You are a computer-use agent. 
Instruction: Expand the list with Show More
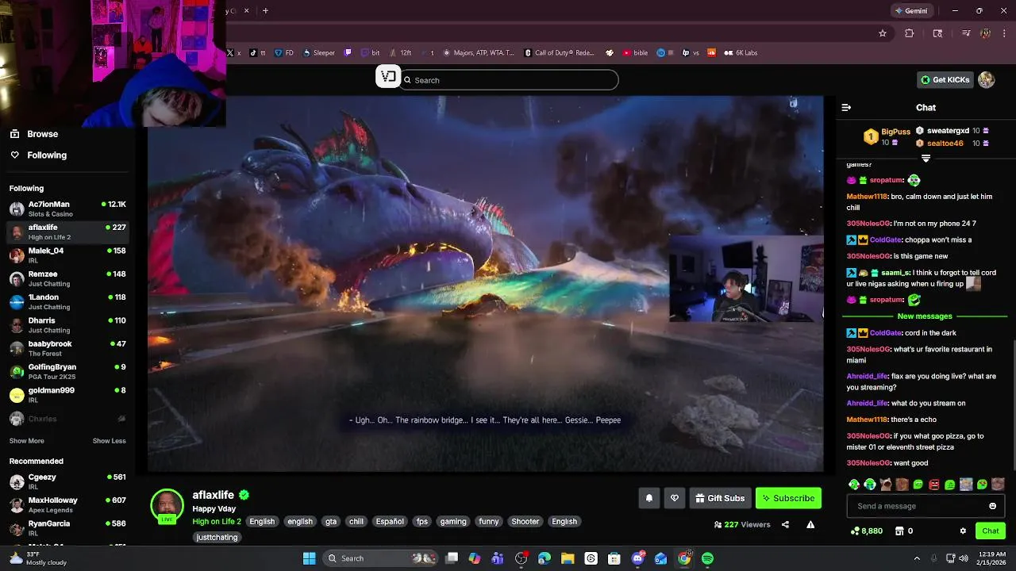[x=27, y=441]
